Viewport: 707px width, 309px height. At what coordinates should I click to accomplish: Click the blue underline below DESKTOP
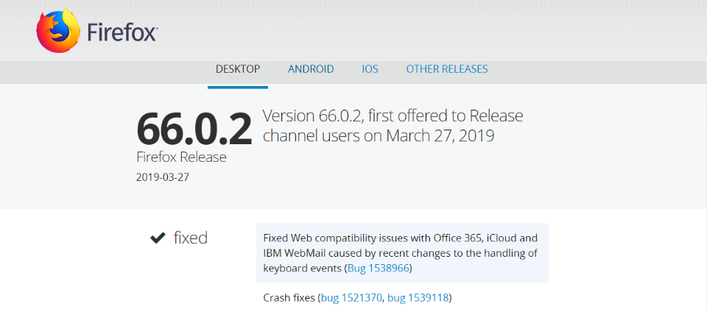click(237, 87)
